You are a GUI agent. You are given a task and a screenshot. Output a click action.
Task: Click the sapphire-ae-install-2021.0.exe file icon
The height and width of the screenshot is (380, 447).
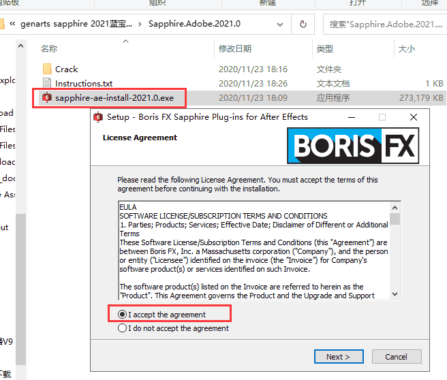47,97
